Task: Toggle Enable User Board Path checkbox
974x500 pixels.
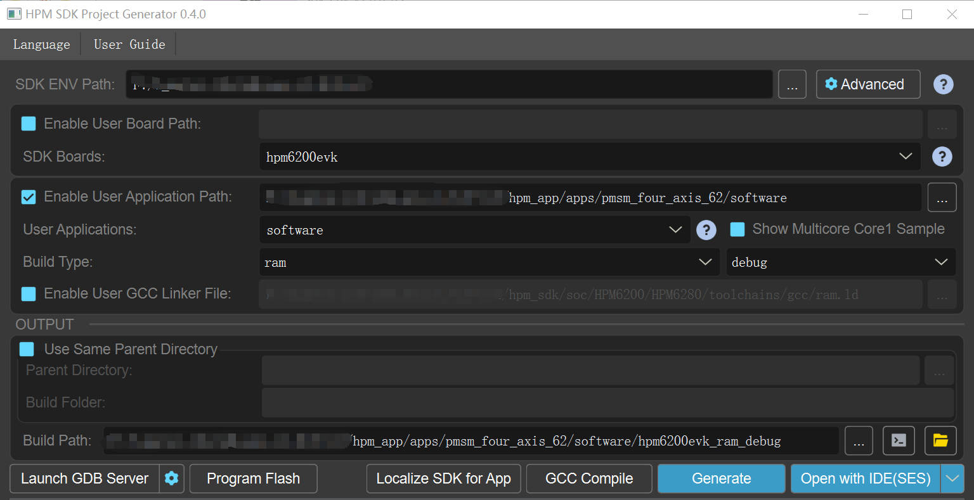Action: click(29, 124)
